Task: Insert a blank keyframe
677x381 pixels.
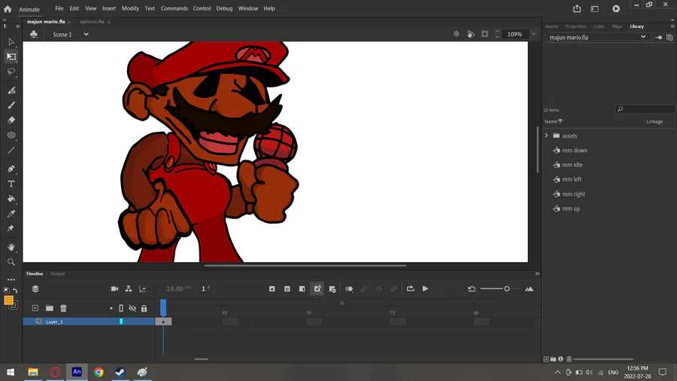Action: 287,288
